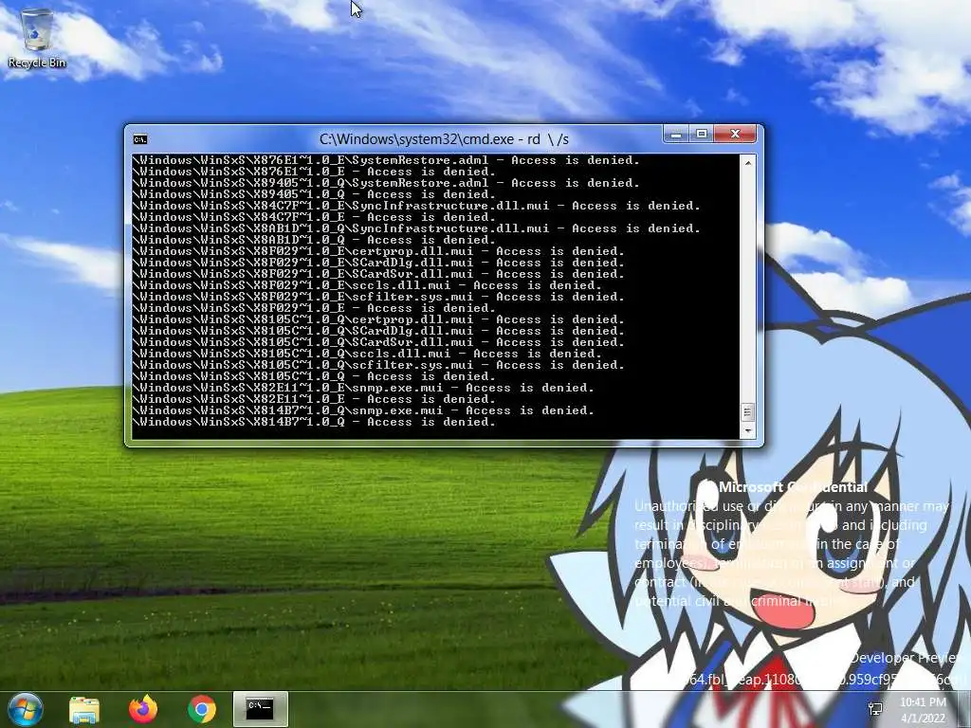This screenshot has width=971, height=728.
Task: Select the cmd.exe taskbar button
Action: coord(260,709)
